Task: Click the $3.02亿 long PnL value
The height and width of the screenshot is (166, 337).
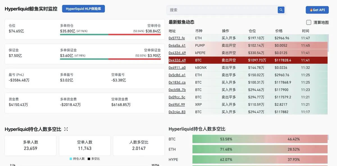Action: pos(67,80)
